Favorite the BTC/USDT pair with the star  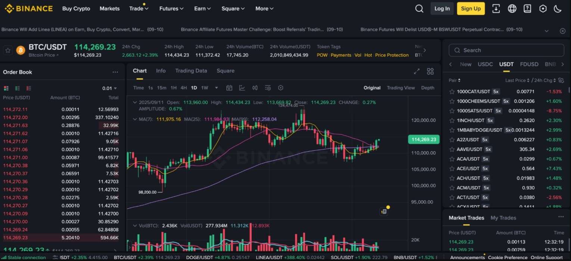point(8,50)
